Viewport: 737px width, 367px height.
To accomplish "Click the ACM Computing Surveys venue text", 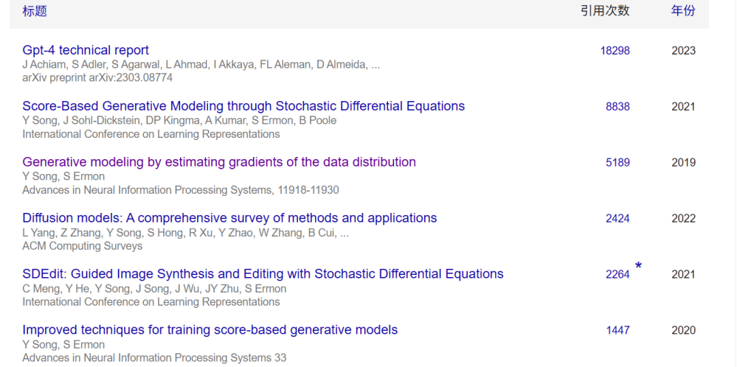I will click(x=82, y=245).
